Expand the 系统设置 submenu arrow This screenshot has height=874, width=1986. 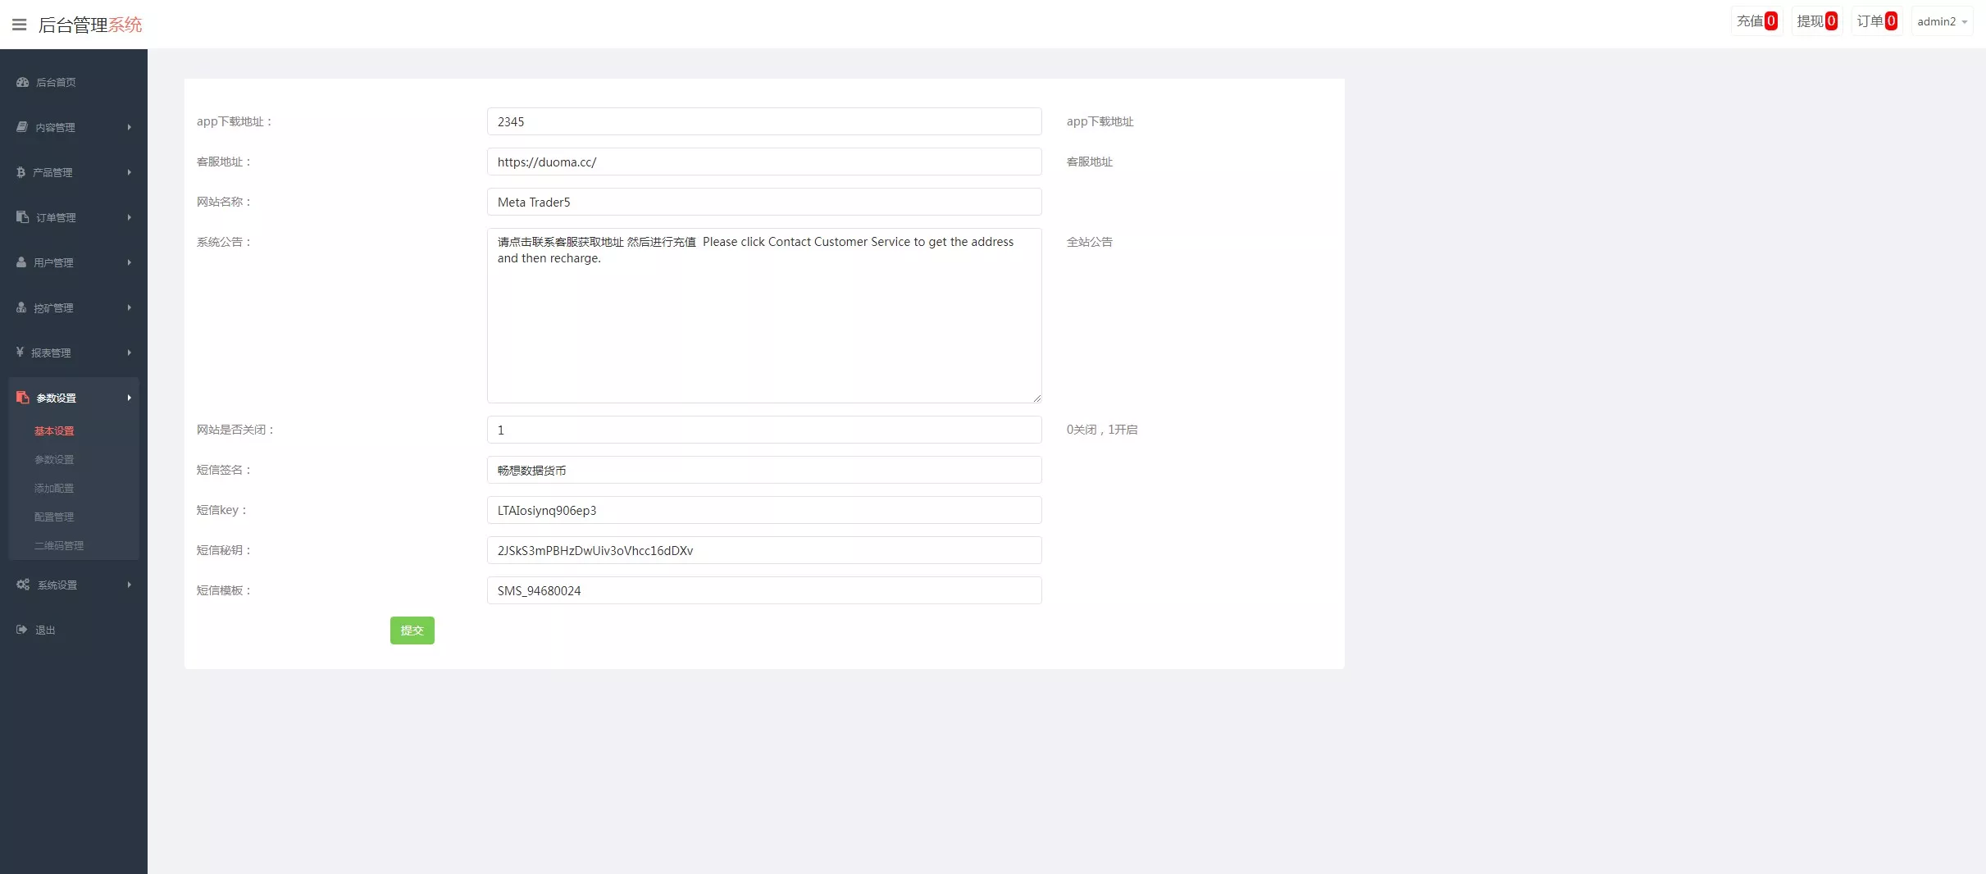pyautogui.click(x=129, y=585)
